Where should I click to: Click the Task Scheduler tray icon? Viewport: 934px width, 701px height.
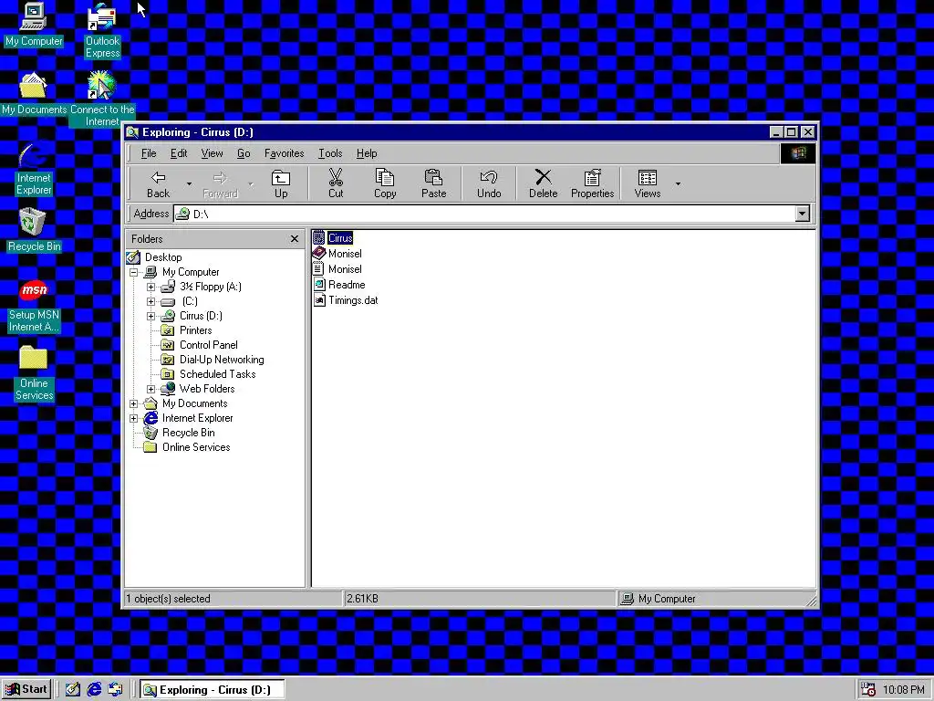[x=868, y=690]
